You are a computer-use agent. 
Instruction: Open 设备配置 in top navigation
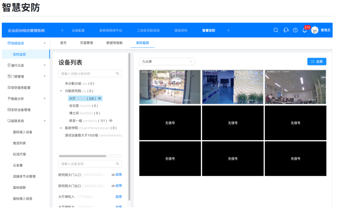pos(78,31)
